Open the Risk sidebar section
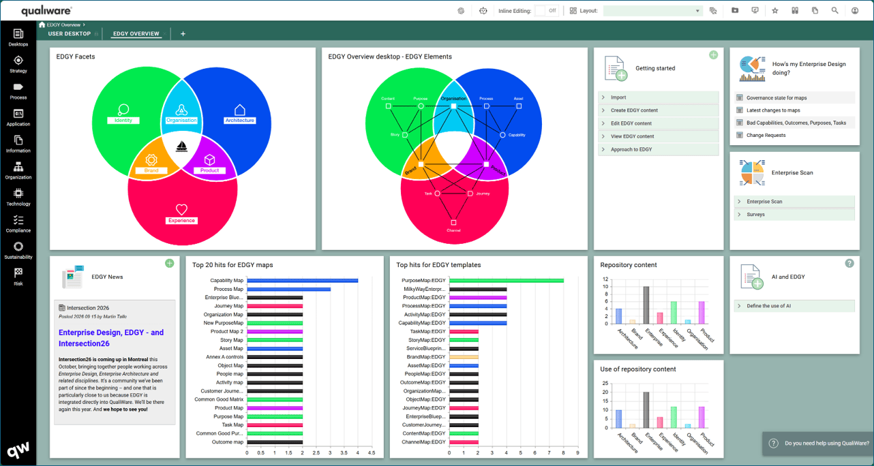The image size is (874, 466). pyautogui.click(x=18, y=277)
